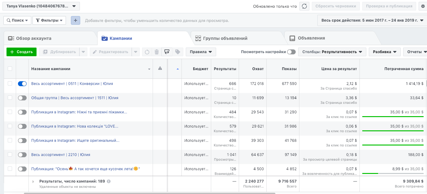Viewport: 427px width, 194px height.
Task: Open the settings gear icon
Action: (423, 6)
